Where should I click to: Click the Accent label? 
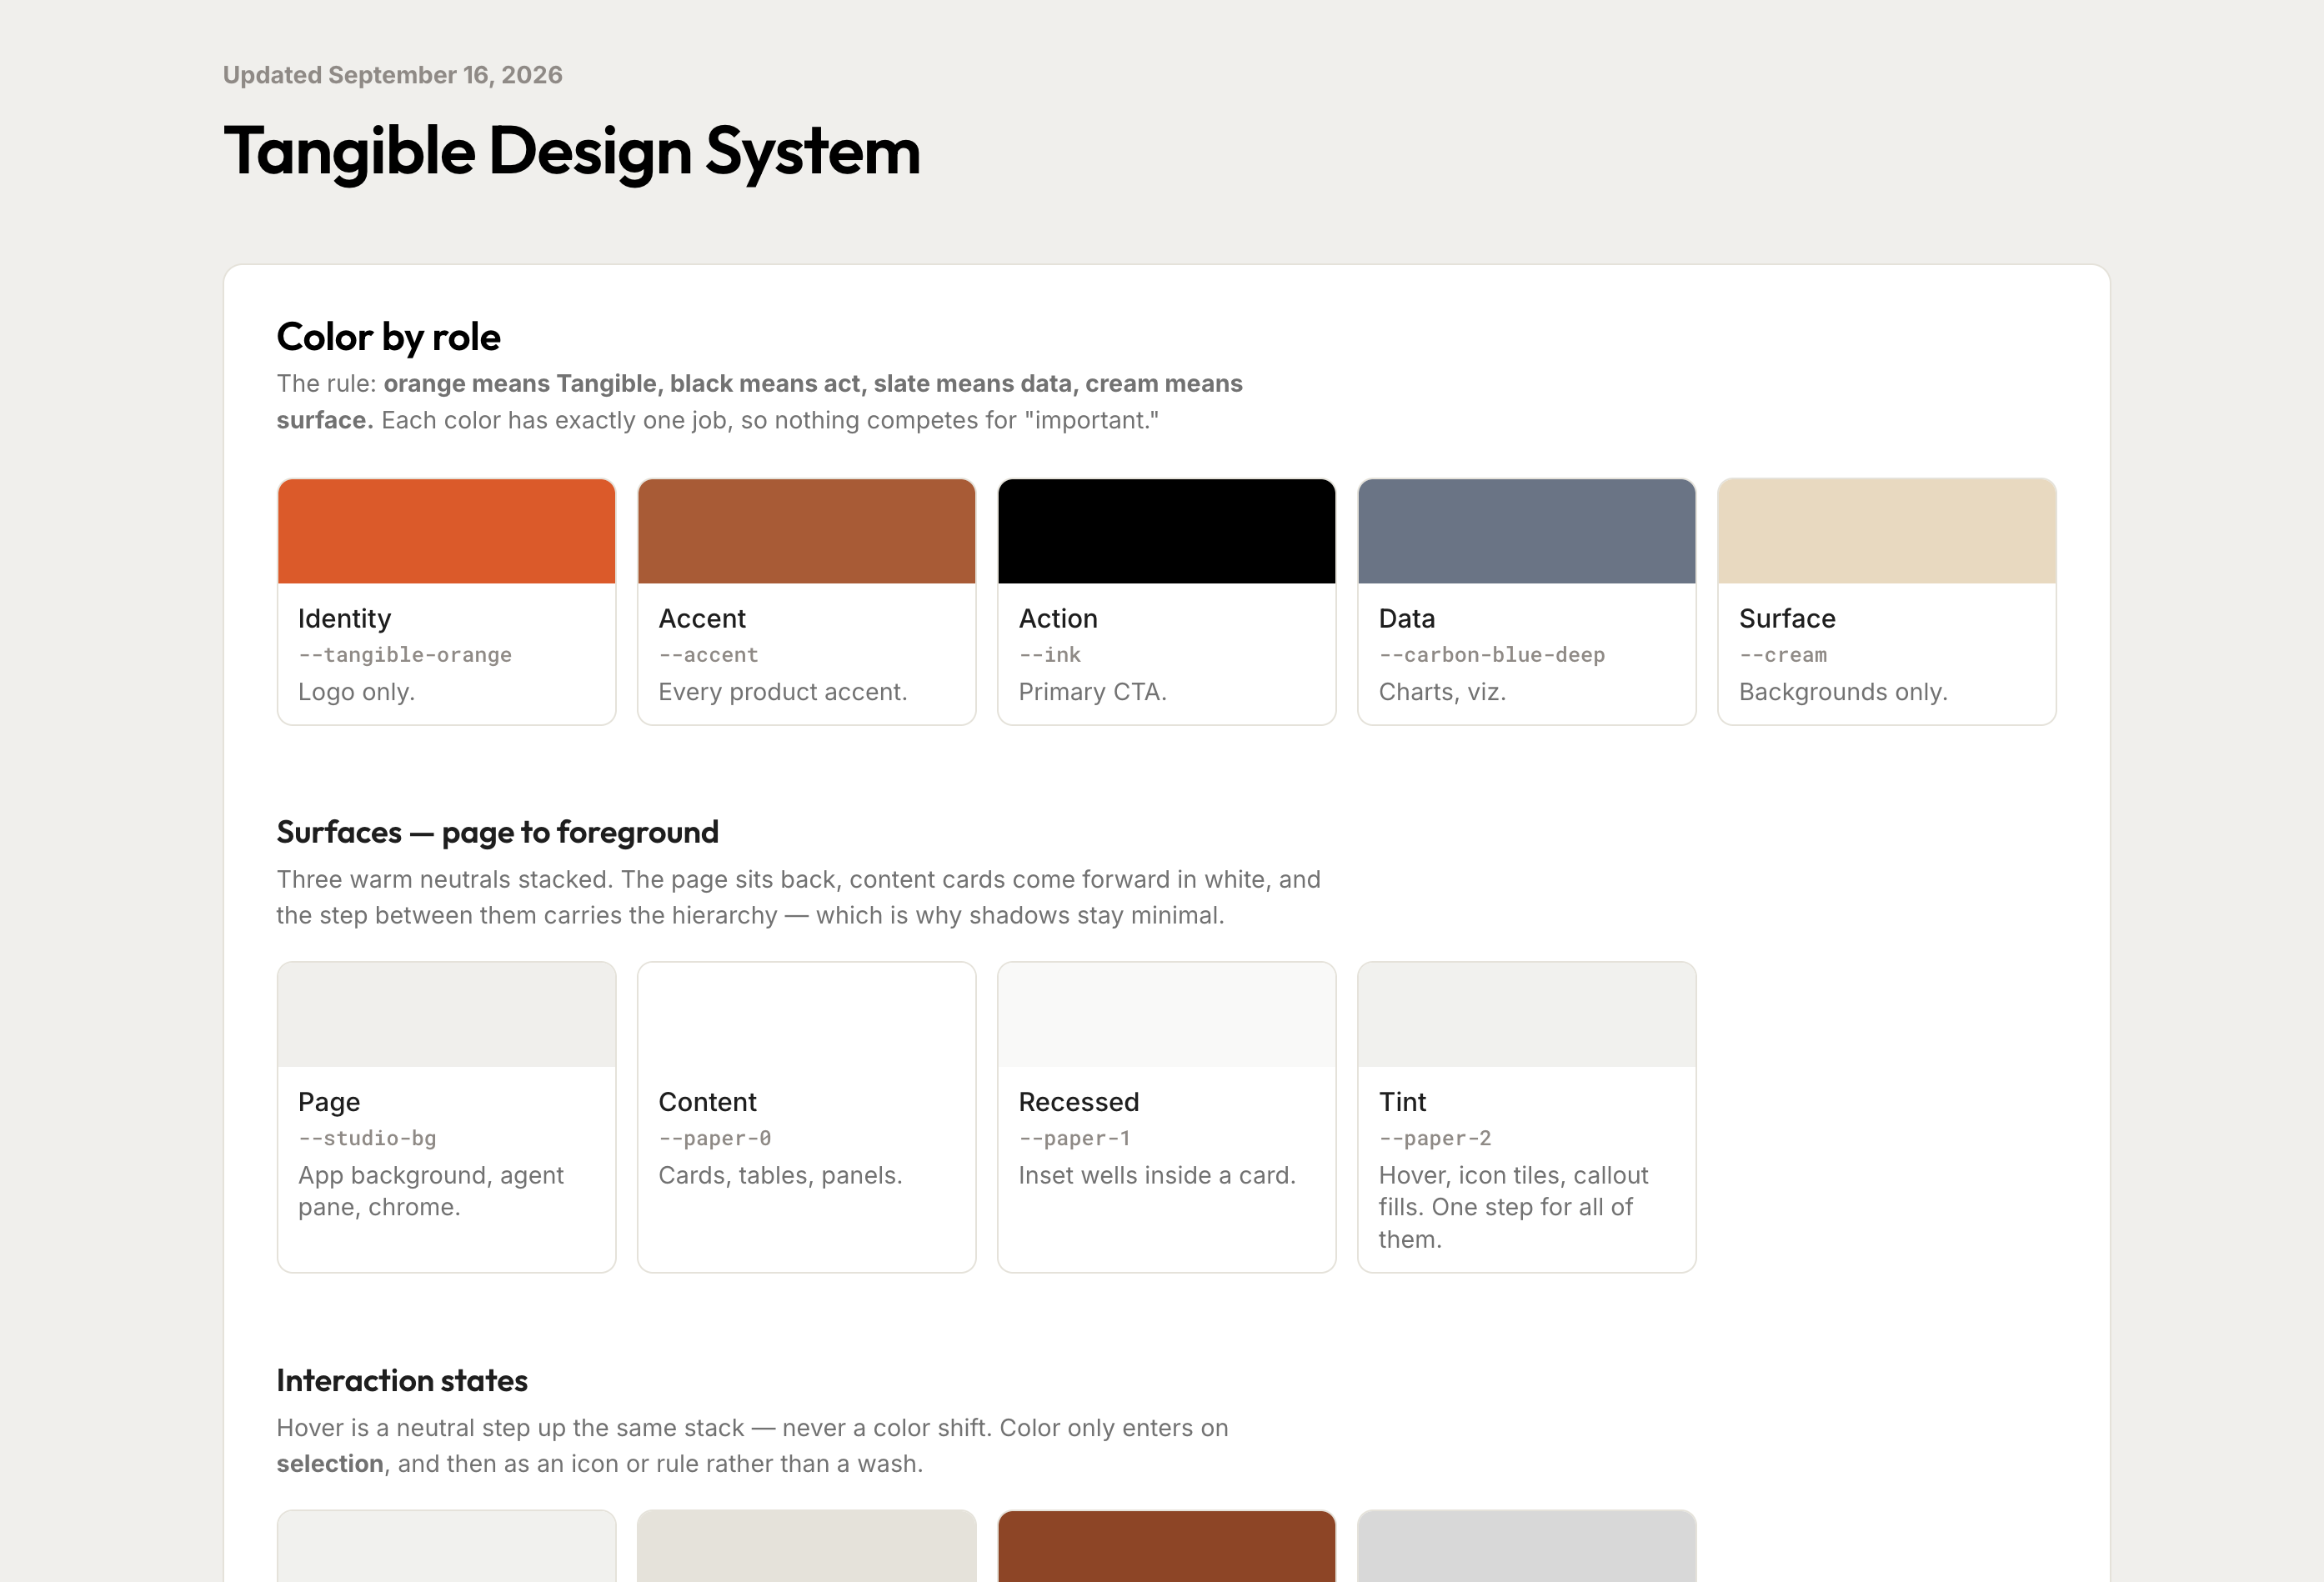click(x=702, y=618)
